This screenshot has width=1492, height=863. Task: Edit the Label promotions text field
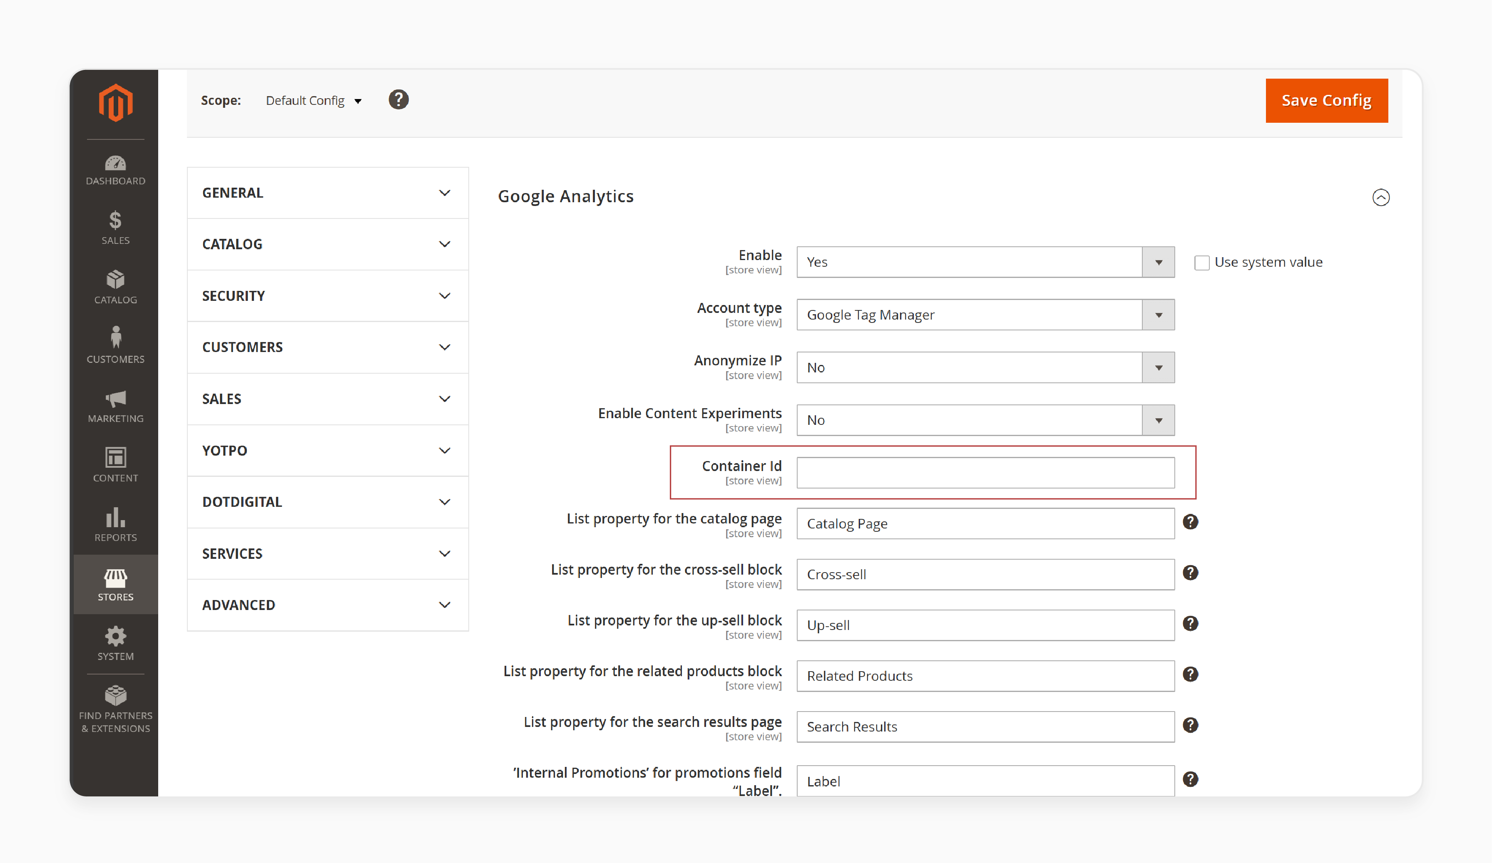(986, 781)
